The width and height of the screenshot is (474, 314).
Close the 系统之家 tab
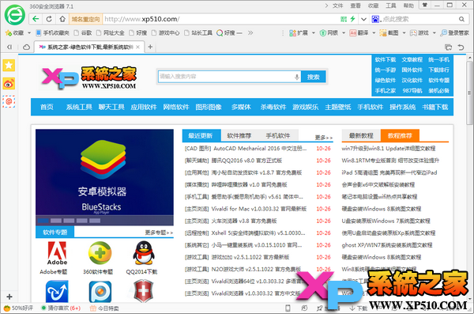(137, 47)
